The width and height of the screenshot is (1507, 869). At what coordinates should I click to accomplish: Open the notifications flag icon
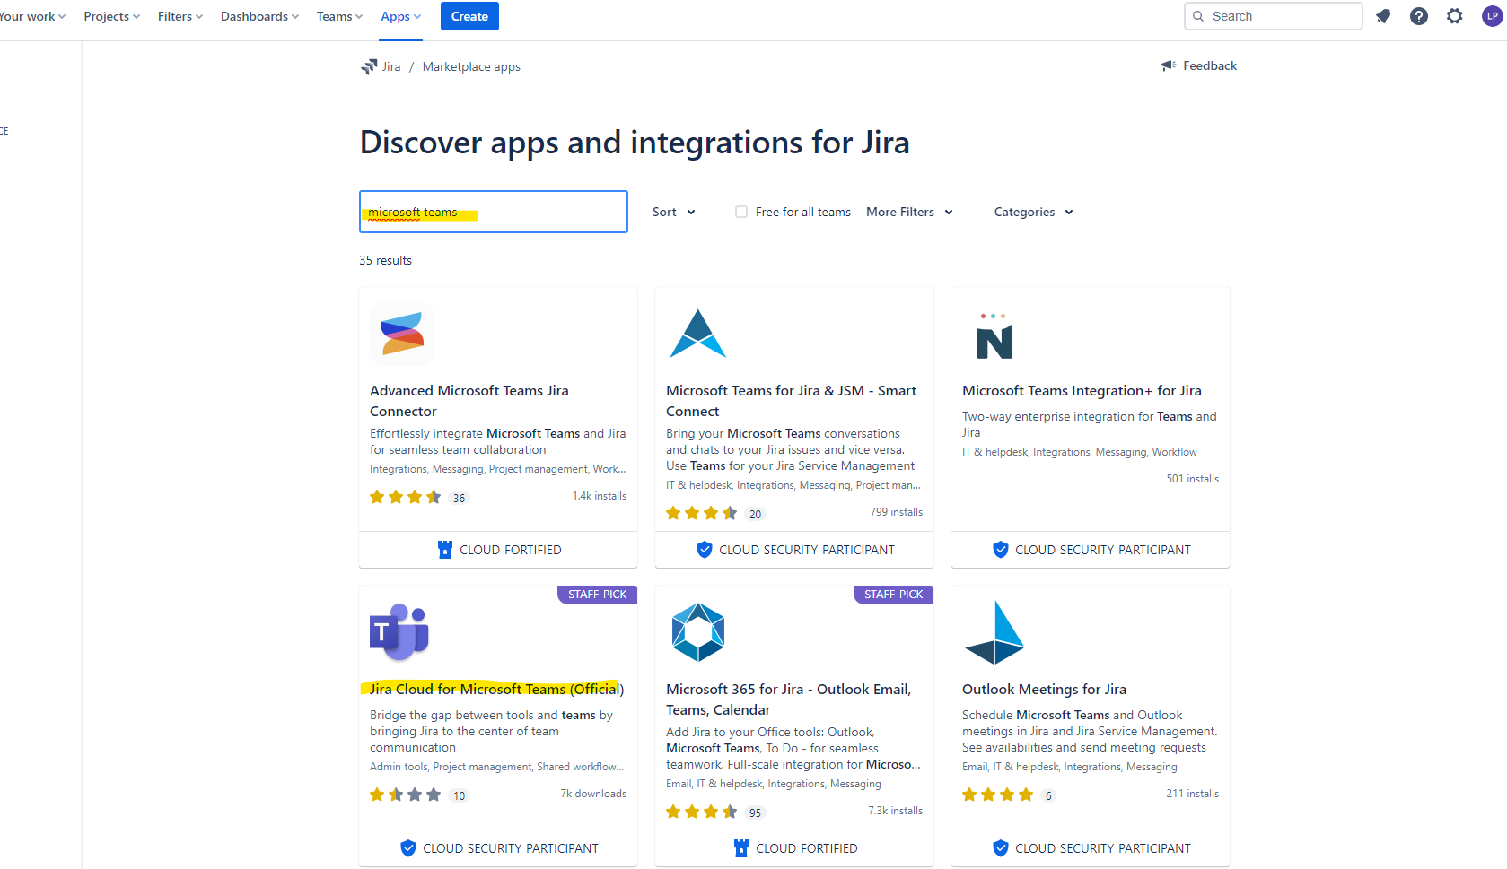click(1383, 15)
